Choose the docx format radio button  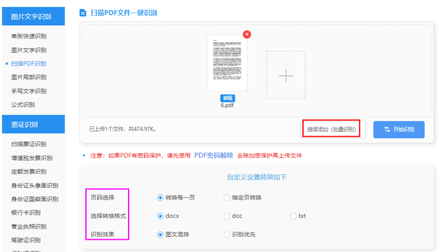click(x=160, y=216)
